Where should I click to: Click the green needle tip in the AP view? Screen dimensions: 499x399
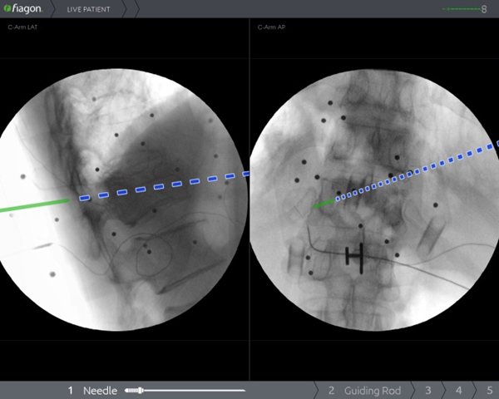(x=324, y=203)
